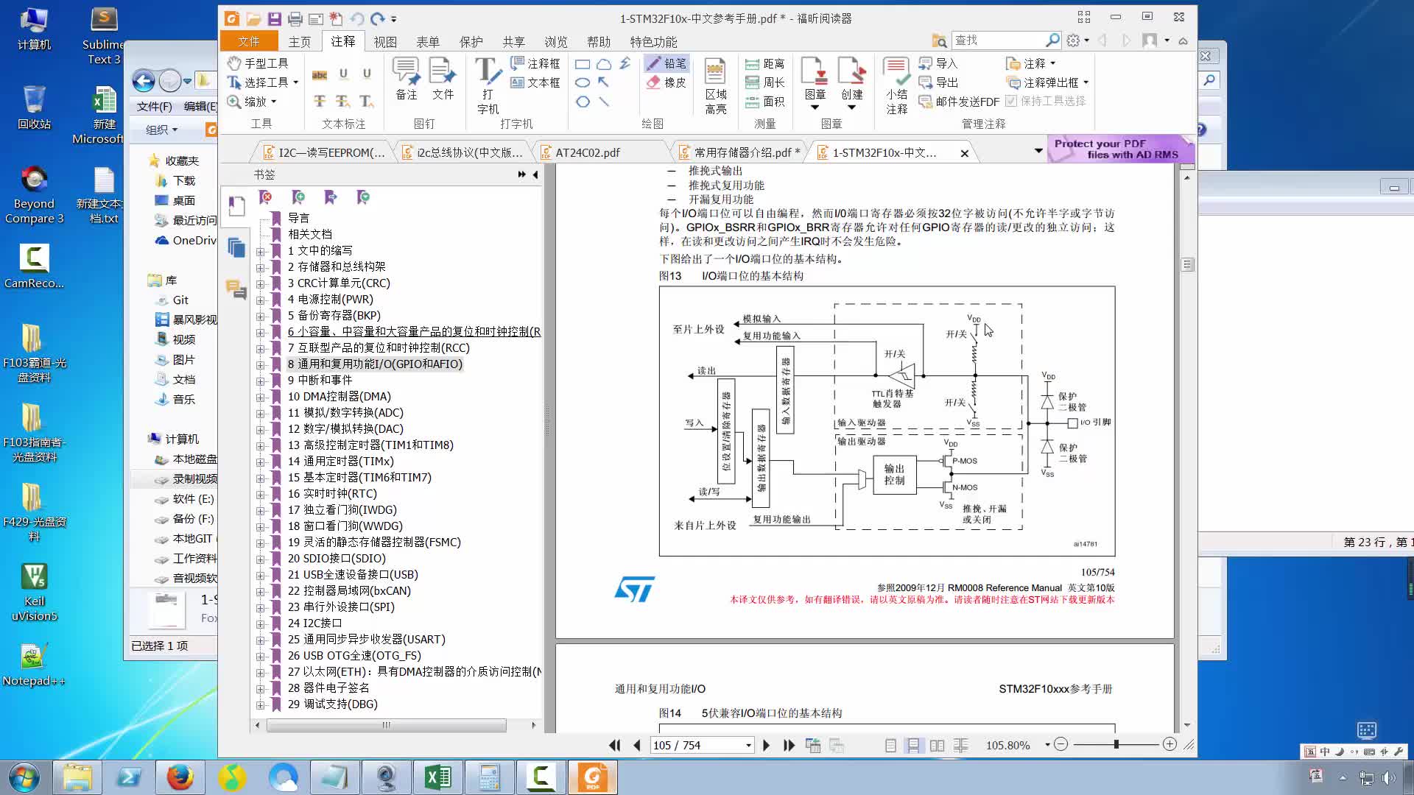
Task: Open bookmark '23 串行外设接口(SPI)'
Action: 341,607
